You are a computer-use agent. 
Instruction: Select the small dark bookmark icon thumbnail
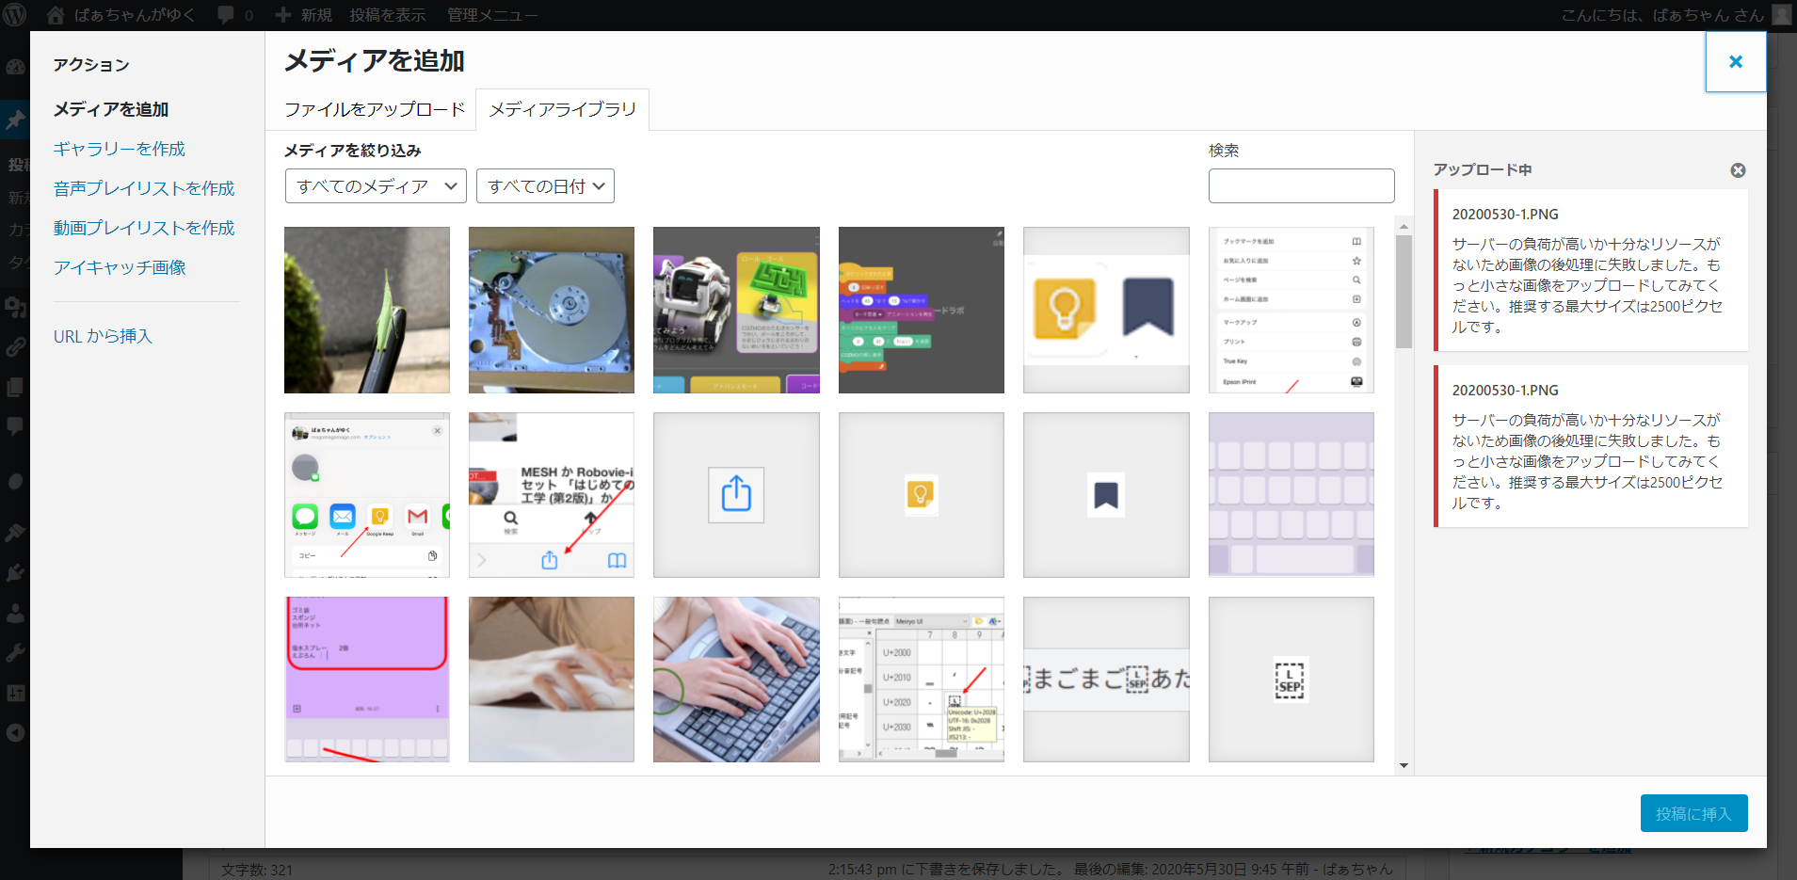[1106, 495]
